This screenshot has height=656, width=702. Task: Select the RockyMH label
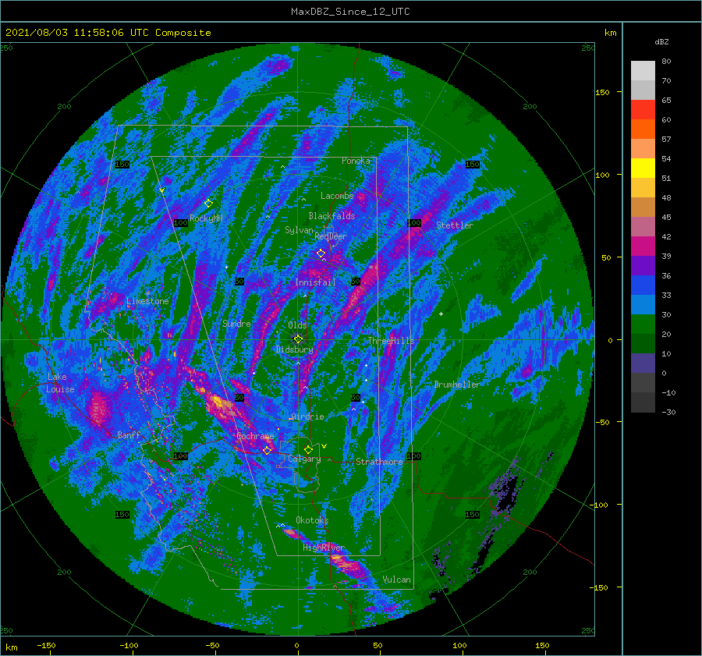pos(206,218)
